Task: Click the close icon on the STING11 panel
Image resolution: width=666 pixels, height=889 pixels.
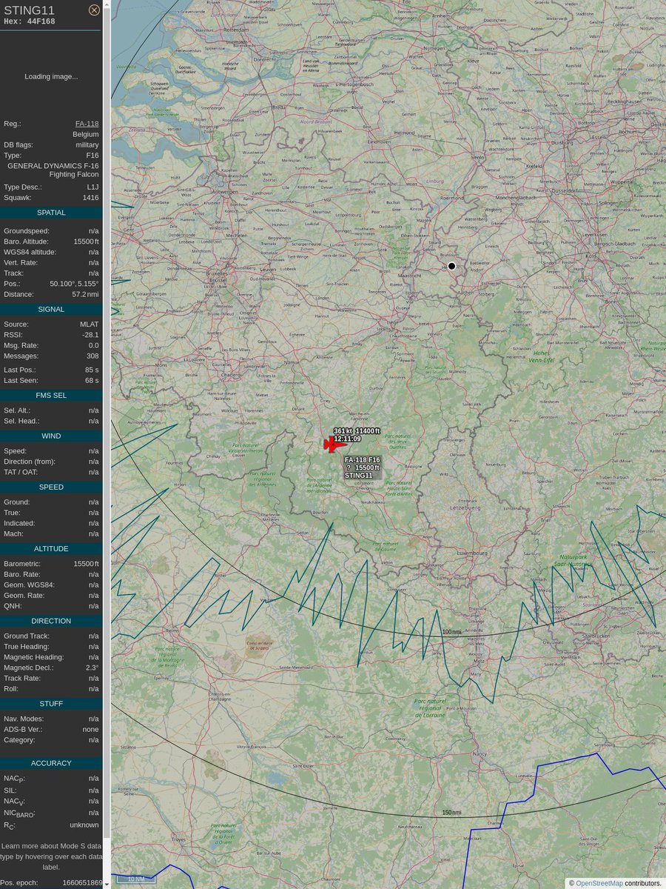Action: tap(94, 10)
